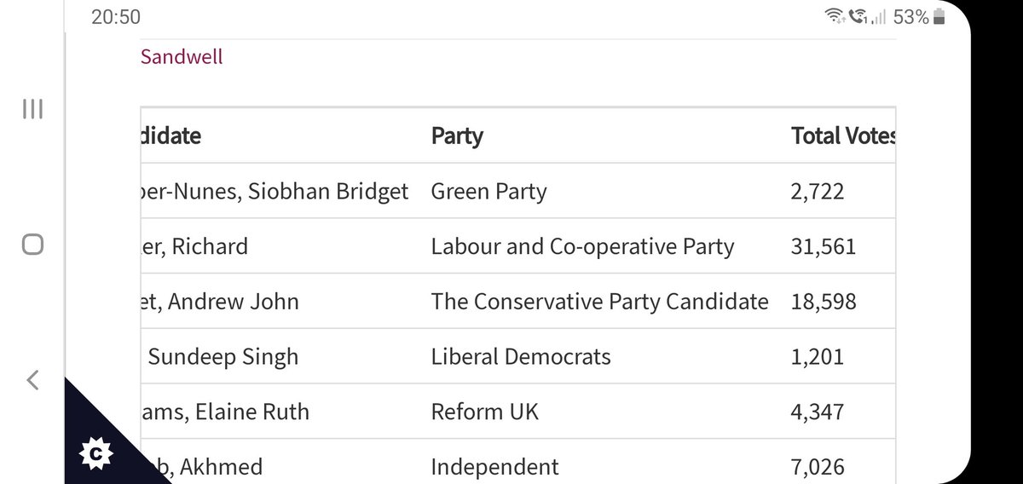Select the Conservative Party Candidate cell
Image resolution: width=1023 pixels, height=484 pixels.
pyautogui.click(x=599, y=302)
